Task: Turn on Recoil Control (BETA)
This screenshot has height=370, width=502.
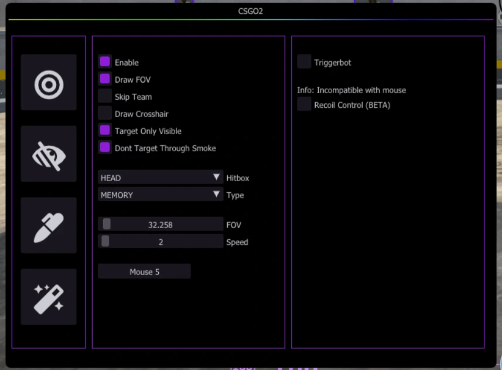Action: click(304, 104)
